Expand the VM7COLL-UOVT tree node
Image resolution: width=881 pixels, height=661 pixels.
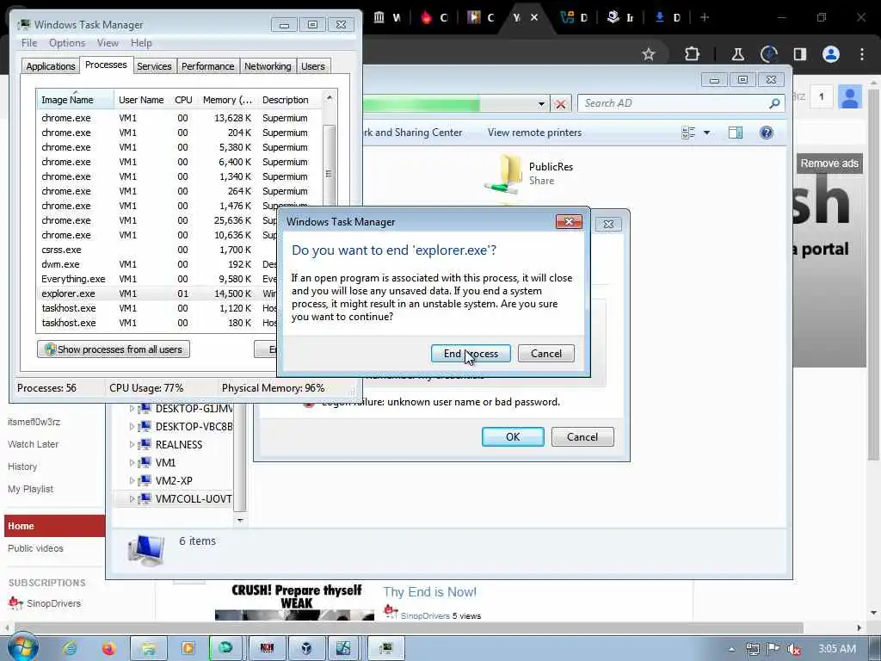[132, 498]
